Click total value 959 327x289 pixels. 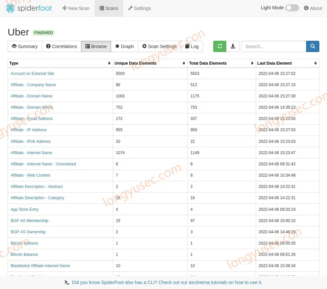[194, 130]
